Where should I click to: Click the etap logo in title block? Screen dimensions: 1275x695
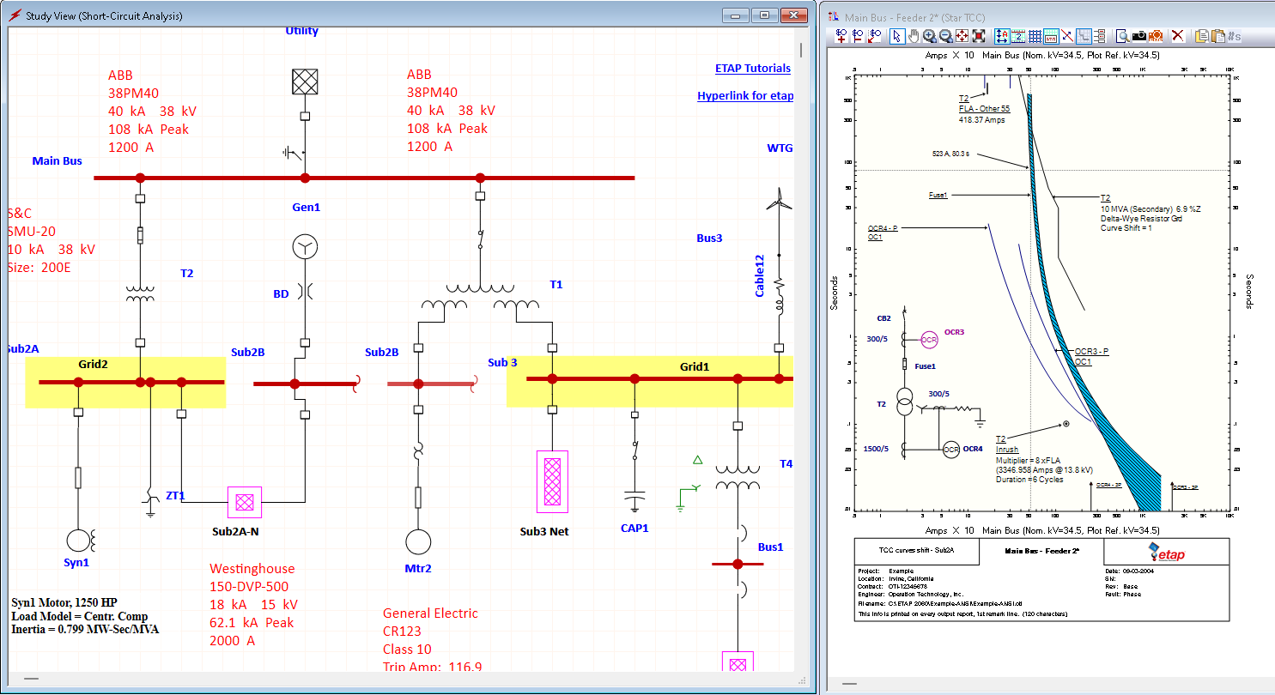(x=1165, y=552)
